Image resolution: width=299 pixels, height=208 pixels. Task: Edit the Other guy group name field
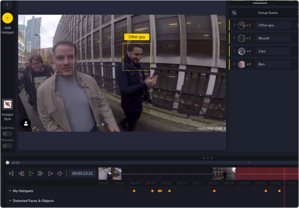(273, 25)
